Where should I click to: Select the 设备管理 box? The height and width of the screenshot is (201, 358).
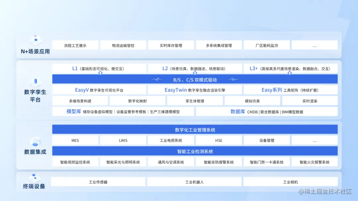click(267, 140)
